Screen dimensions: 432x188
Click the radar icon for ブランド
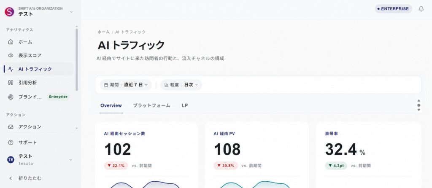pos(11,97)
